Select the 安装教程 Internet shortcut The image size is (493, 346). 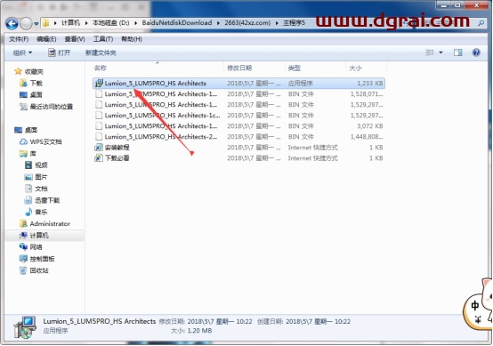[239, 148]
